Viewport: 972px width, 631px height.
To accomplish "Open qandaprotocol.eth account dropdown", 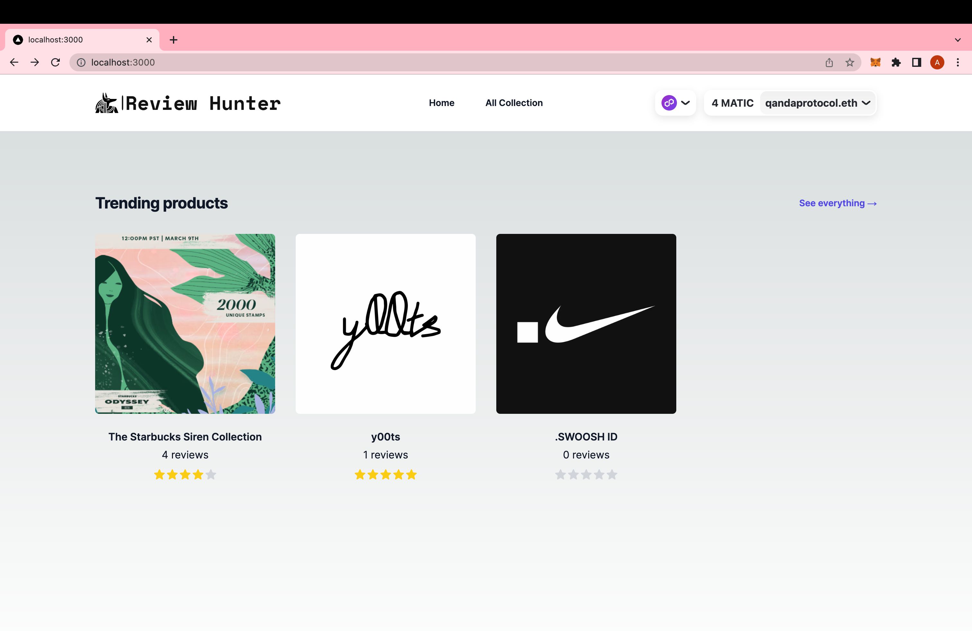I will click(818, 103).
